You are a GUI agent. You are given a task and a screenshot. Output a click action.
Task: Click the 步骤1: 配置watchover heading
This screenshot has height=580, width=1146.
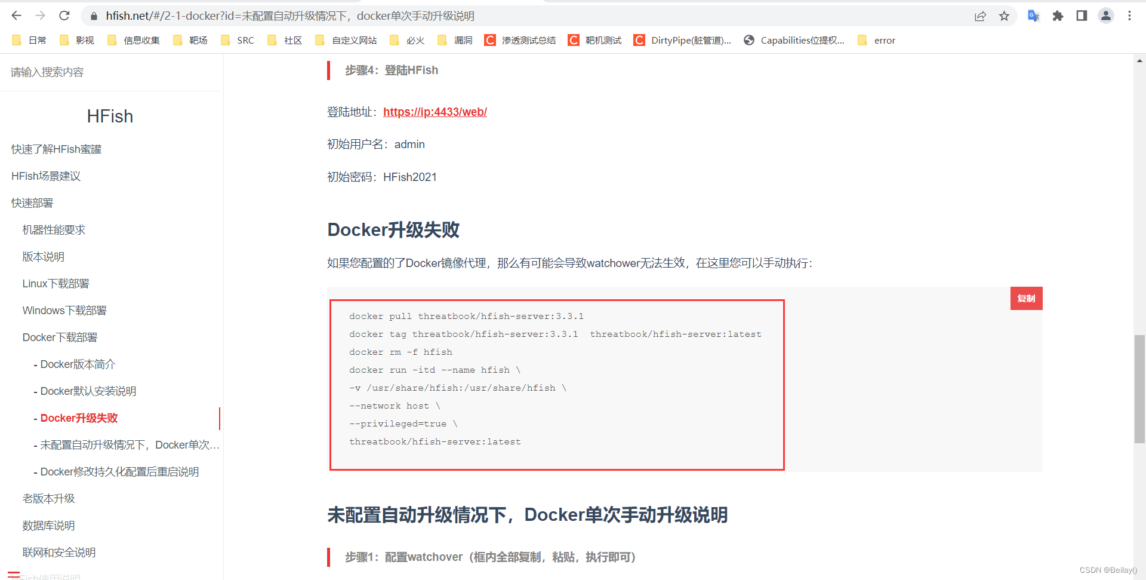(x=491, y=557)
